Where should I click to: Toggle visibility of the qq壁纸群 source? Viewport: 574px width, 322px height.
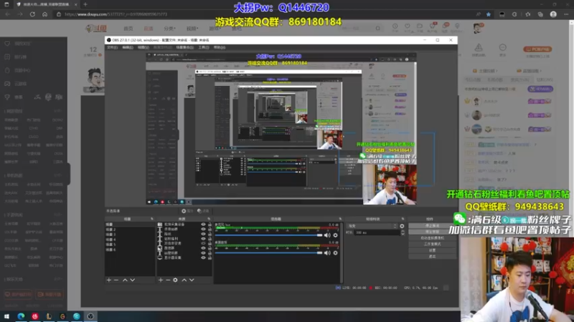203,253
